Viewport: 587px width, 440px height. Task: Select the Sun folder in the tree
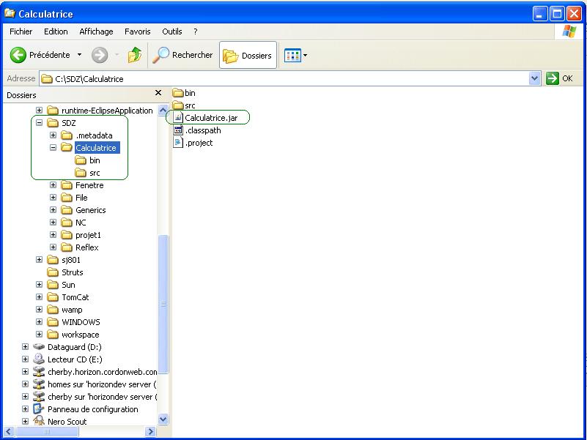click(x=62, y=285)
